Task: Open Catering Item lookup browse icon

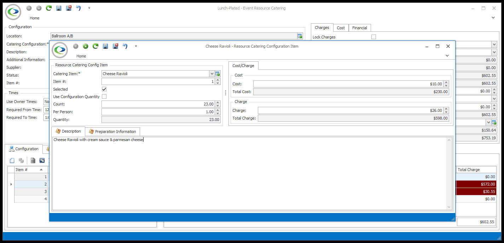Action: [x=218, y=74]
